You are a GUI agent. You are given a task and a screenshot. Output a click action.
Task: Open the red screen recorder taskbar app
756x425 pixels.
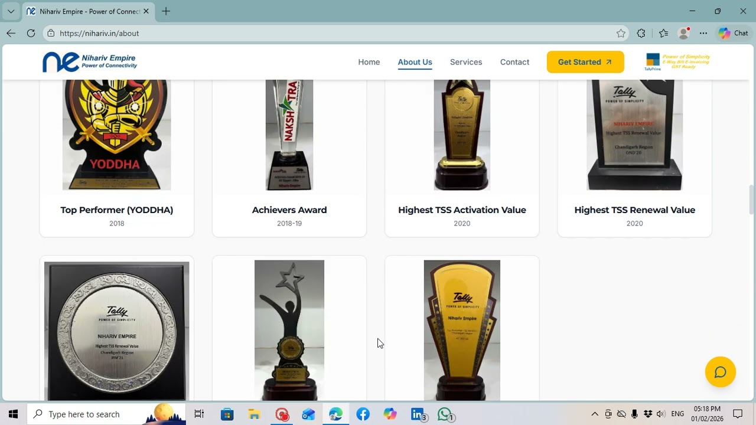pos(282,414)
